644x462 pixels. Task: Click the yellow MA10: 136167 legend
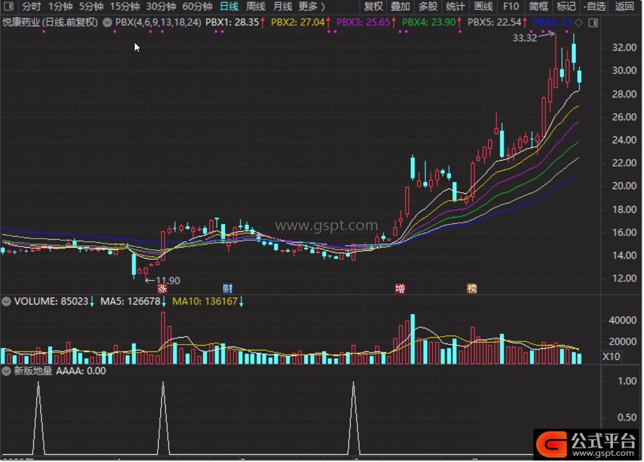[205, 301]
